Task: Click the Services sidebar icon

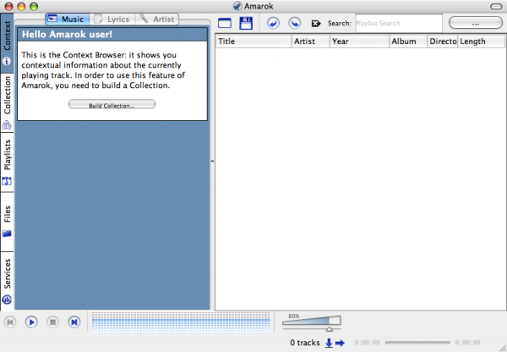Action: pyautogui.click(x=7, y=300)
